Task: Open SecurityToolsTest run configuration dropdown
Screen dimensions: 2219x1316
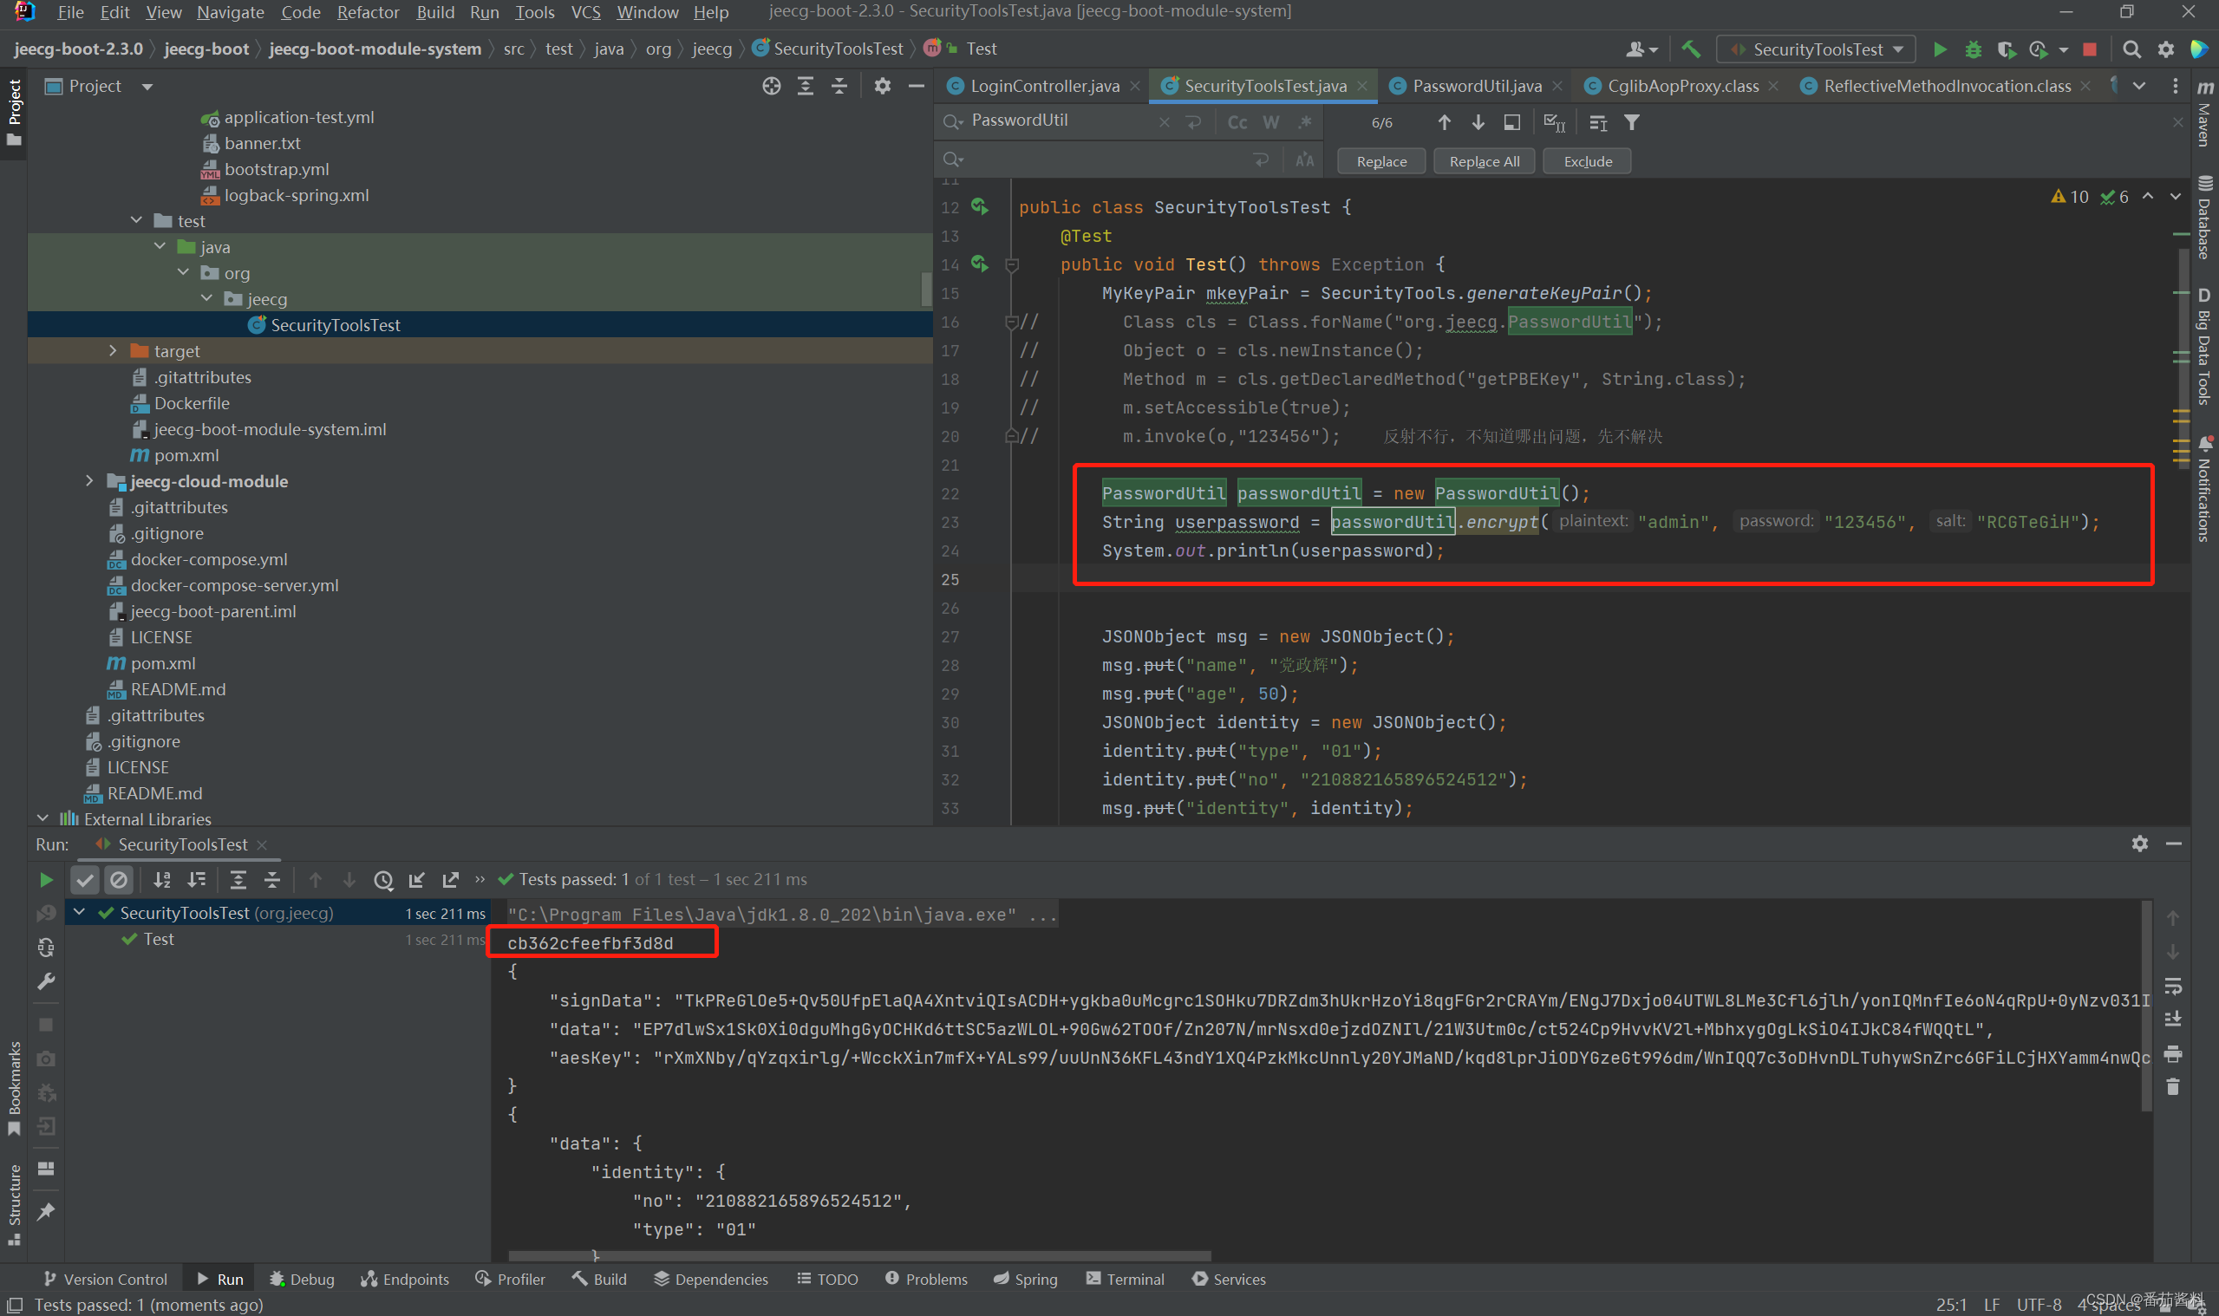Action: point(1817,49)
